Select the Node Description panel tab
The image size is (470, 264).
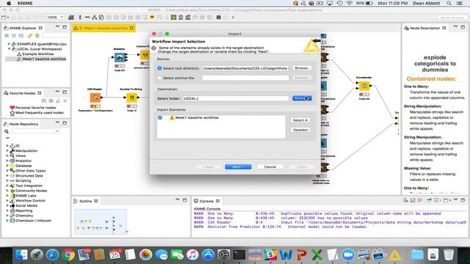click(x=424, y=28)
